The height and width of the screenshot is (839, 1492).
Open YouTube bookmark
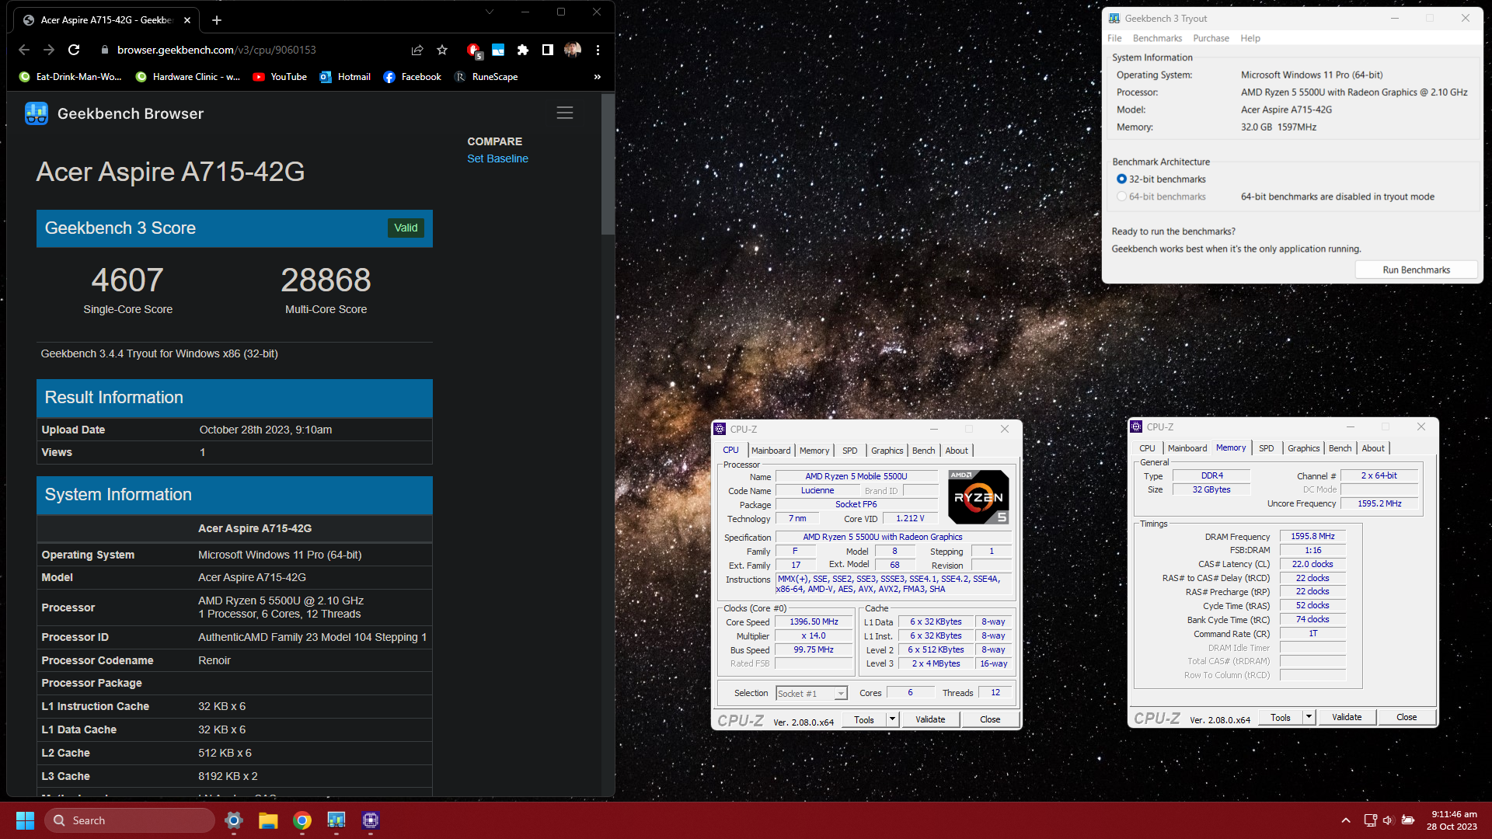point(280,77)
